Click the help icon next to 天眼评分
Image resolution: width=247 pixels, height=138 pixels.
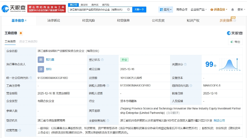[x=185, y=64]
